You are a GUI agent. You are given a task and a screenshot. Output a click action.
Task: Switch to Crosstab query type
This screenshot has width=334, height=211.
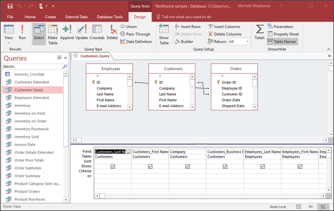click(97, 32)
